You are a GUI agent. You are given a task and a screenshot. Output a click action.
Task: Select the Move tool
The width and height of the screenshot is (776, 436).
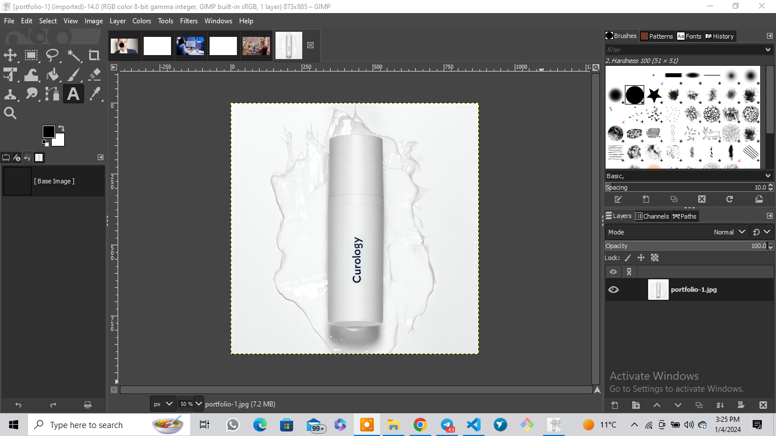(10, 55)
